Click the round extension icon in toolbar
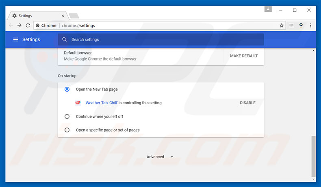This screenshot has height=187, width=321. (x=301, y=25)
